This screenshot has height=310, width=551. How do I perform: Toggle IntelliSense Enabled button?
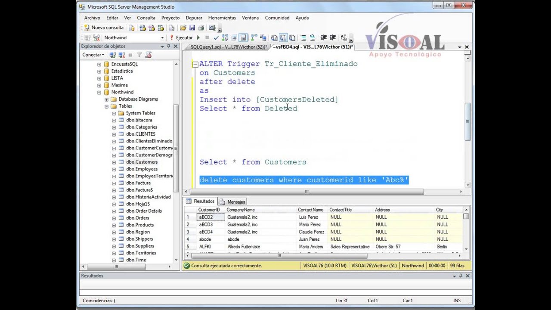coord(243,37)
